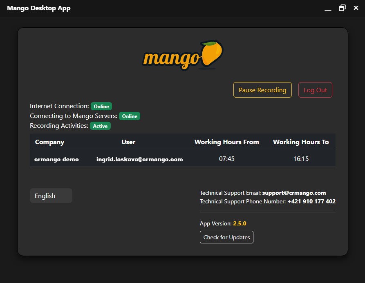Click the Internet Connection Online badge
Viewport: 365px width, 283px height.
(x=101, y=107)
